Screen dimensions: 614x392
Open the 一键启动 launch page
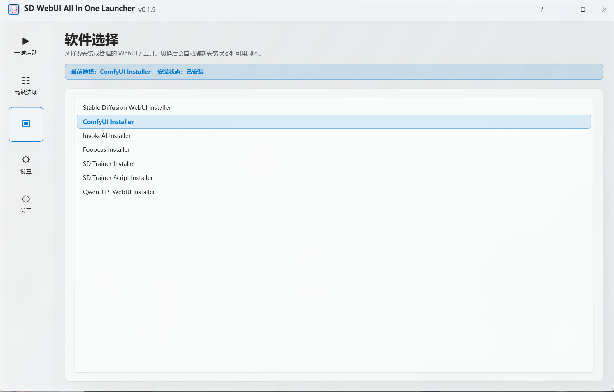click(x=26, y=46)
